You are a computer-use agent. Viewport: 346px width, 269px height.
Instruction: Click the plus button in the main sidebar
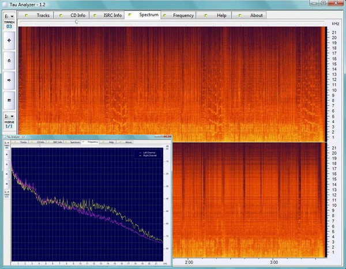[9, 41]
